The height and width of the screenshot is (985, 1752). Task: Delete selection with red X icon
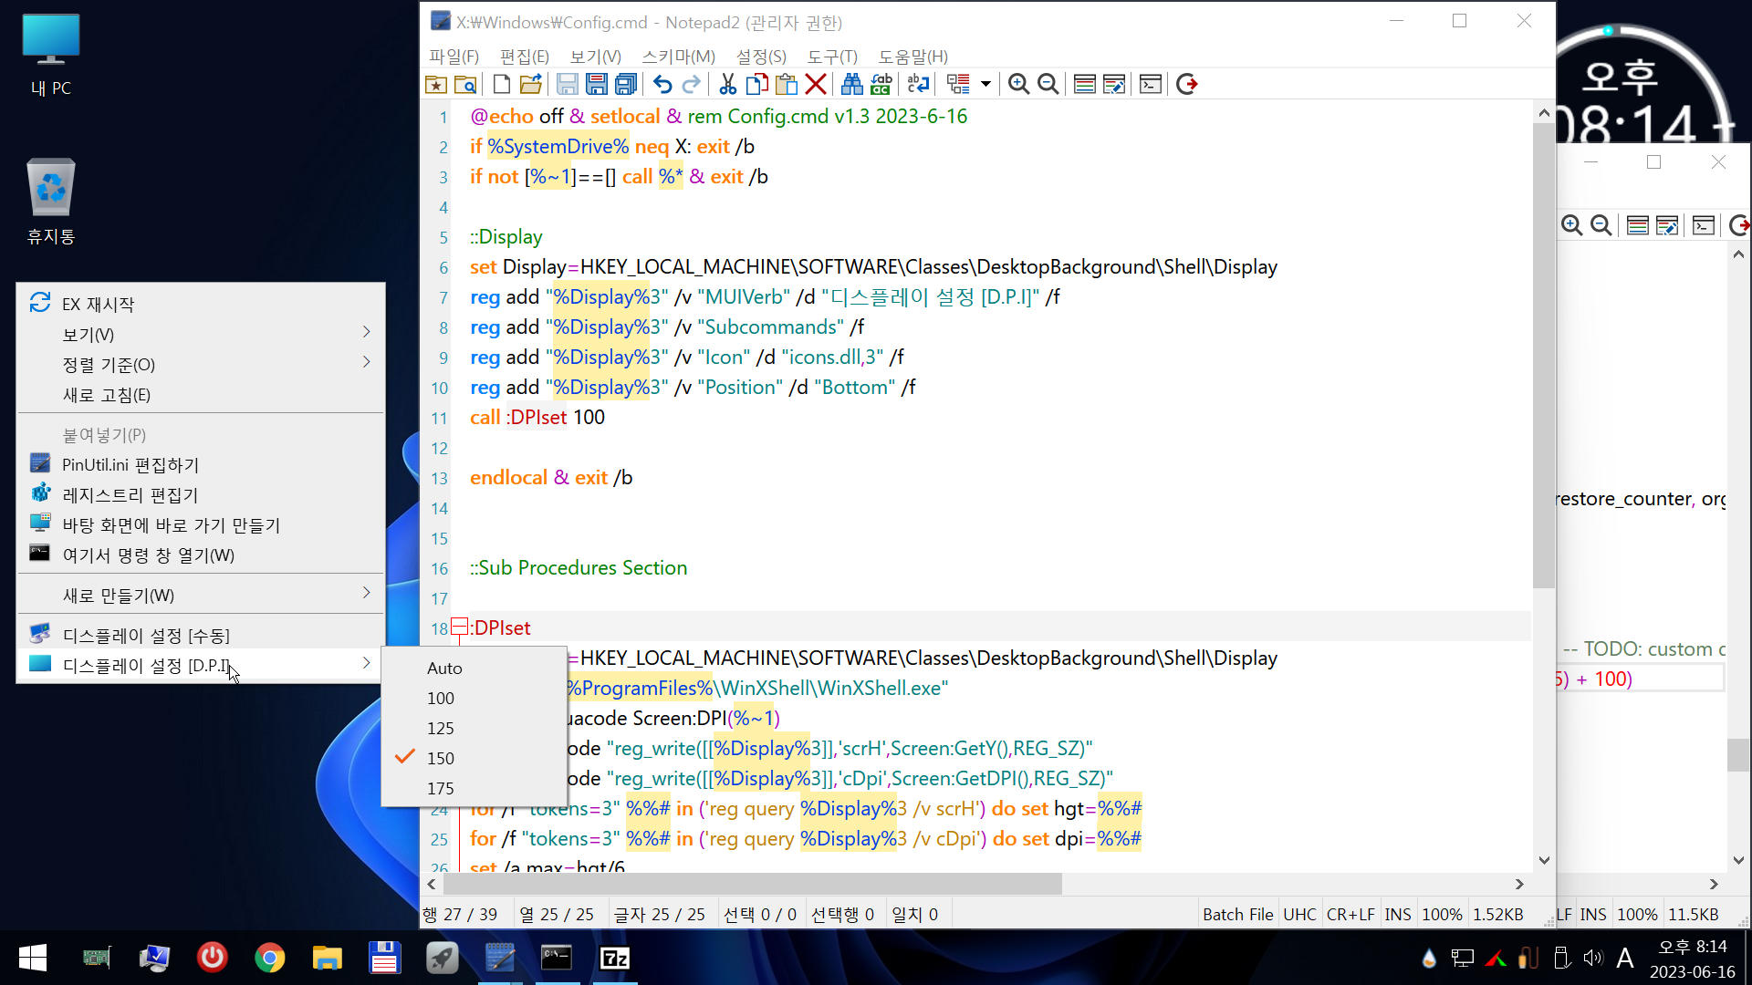tap(816, 85)
